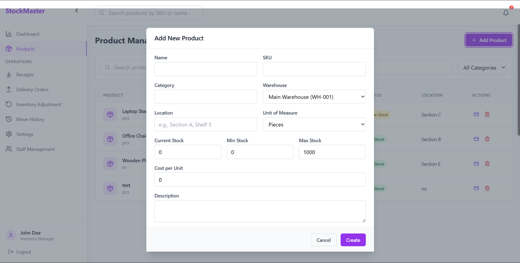Focus the product Name input field
Viewport: 520px width, 263px height.
(206, 69)
